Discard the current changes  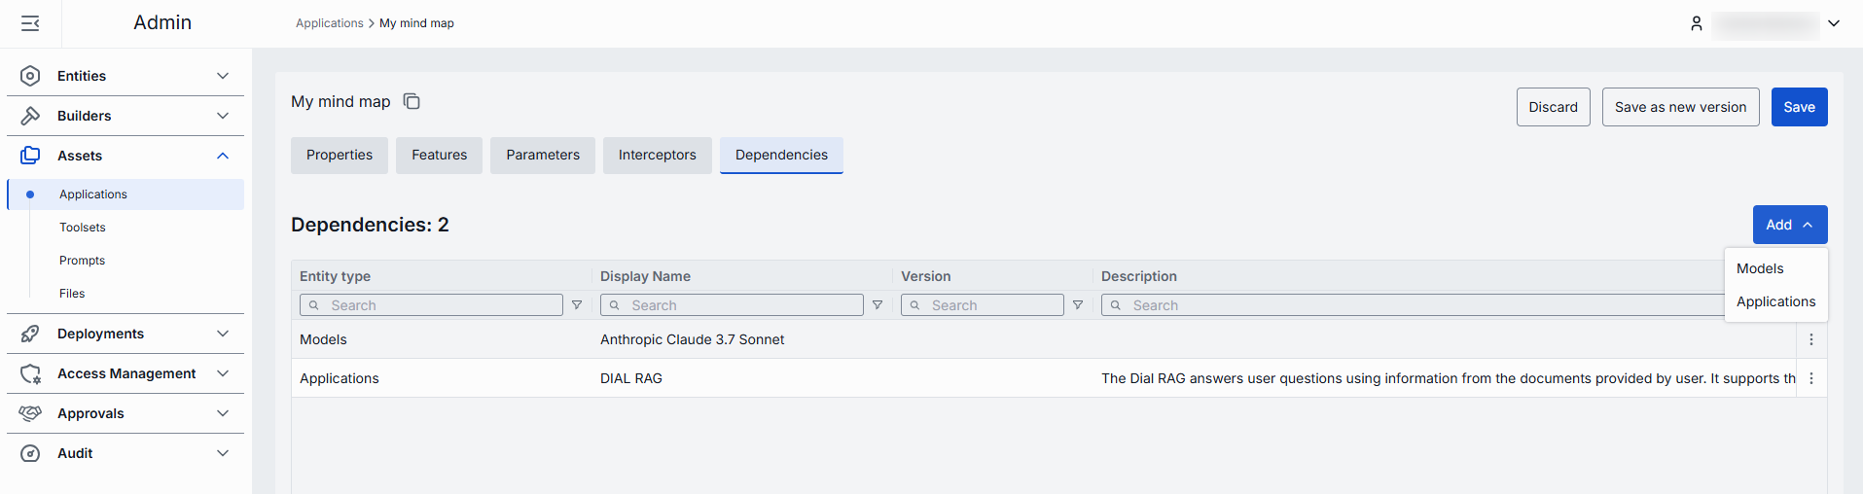click(x=1553, y=107)
